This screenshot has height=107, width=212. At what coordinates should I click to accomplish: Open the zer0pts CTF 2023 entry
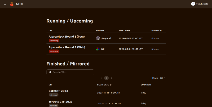(x=60, y=102)
